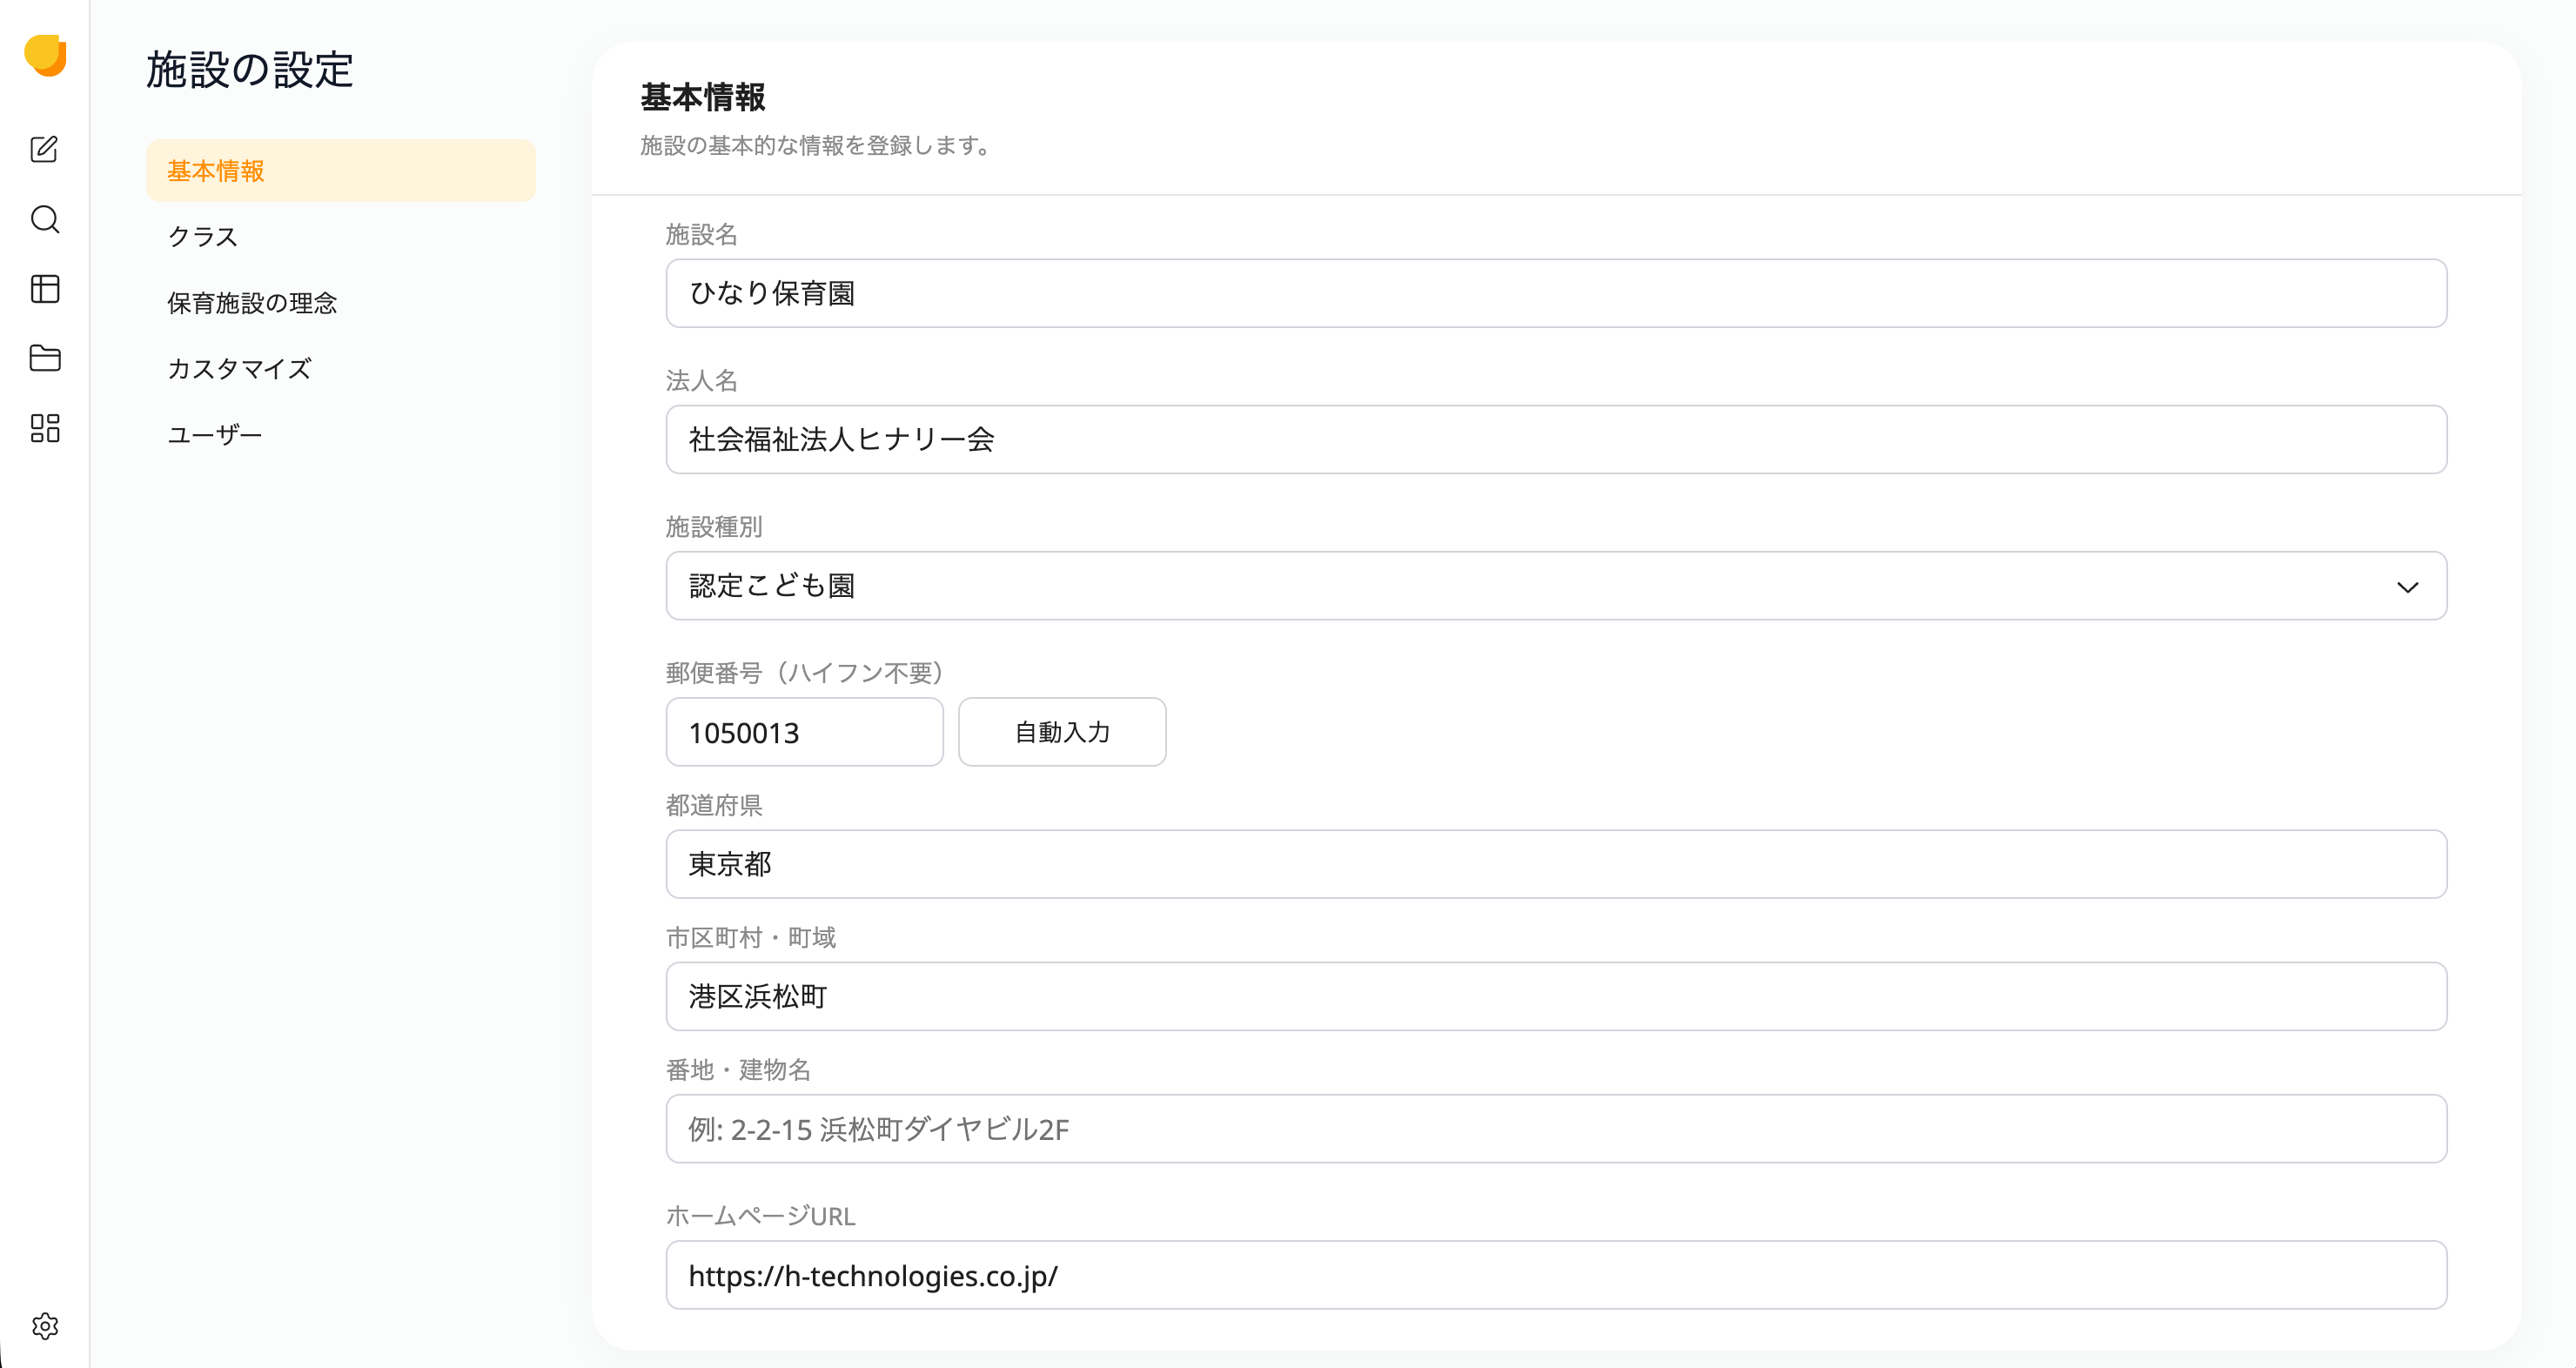Go to the クラス settings section
The image size is (2576, 1368).
pos(341,237)
